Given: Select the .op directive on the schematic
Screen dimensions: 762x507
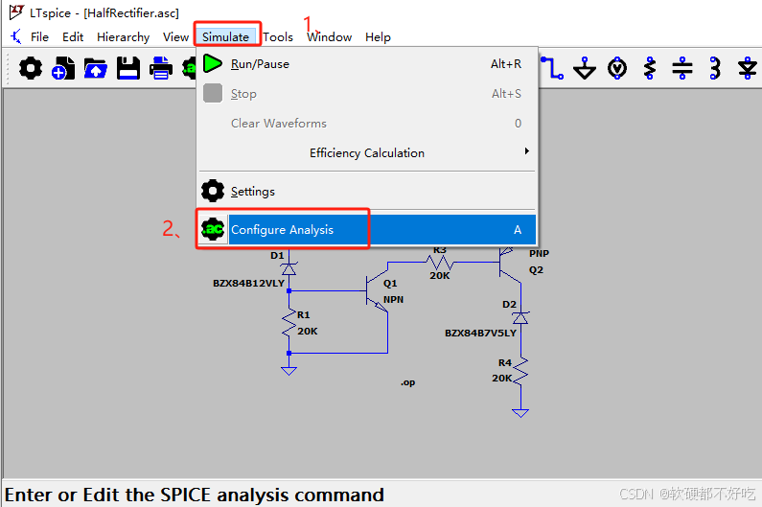Looking at the screenshot, I should tap(407, 382).
